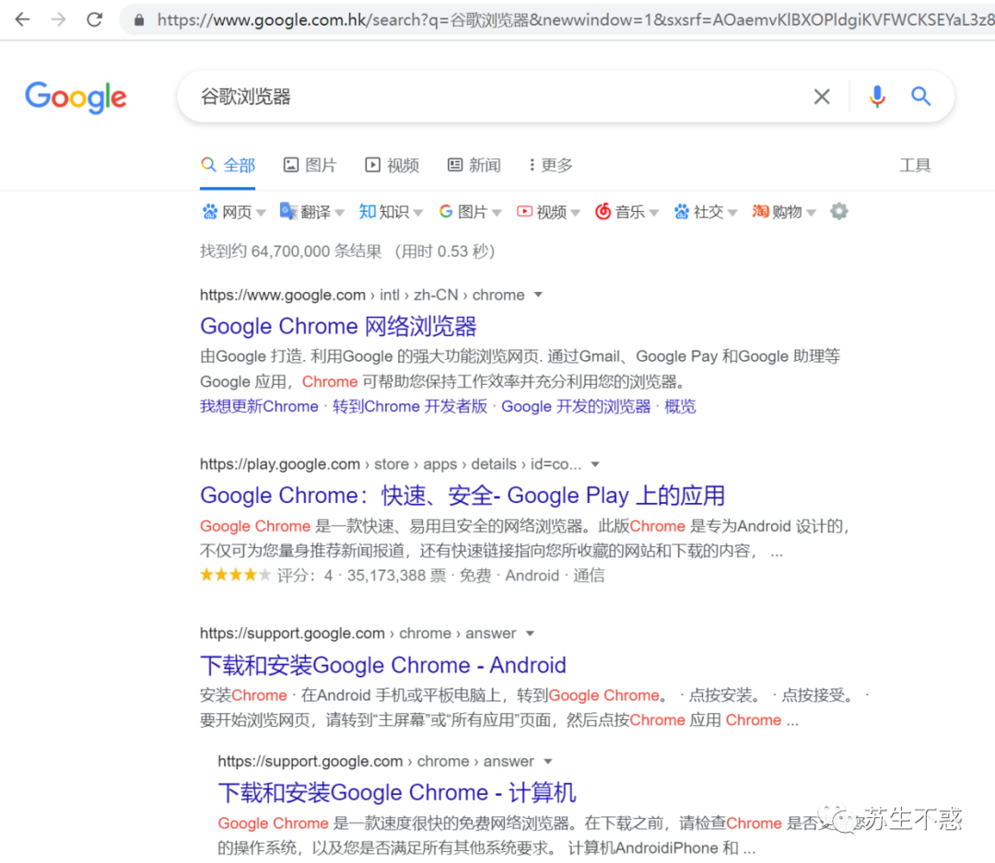Screen dimensions: 995x863
Task: Click the paw icon beside 社交
Action: tap(682, 212)
